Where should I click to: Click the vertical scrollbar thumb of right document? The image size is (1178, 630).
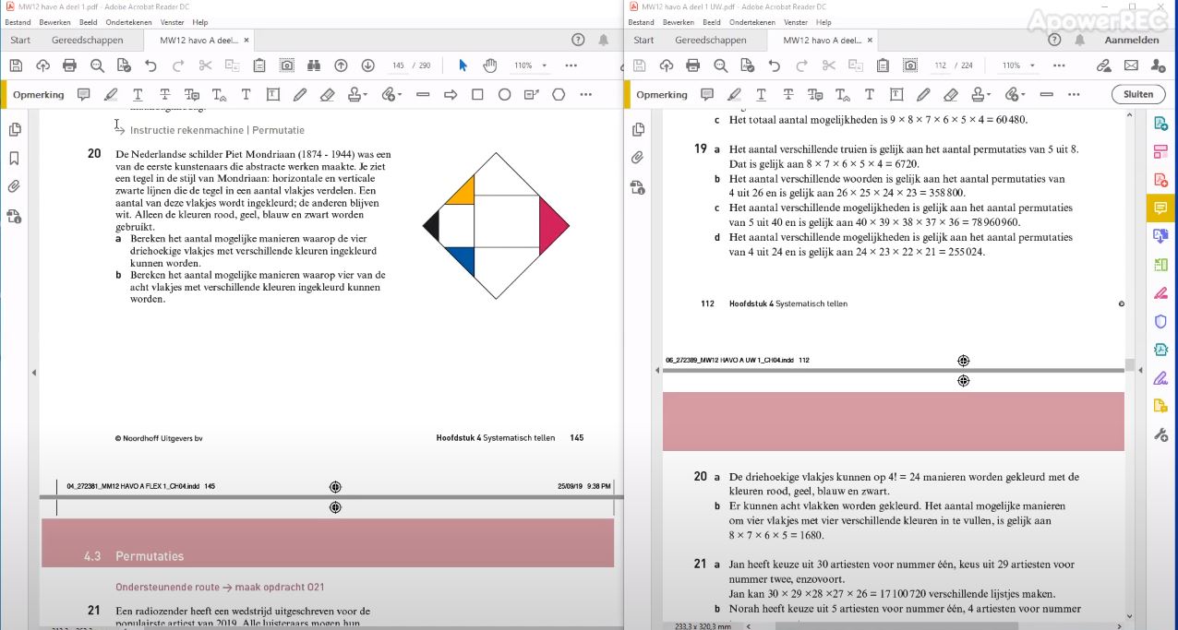(x=1130, y=365)
